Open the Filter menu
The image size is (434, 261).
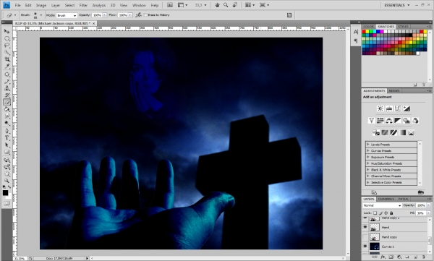point(83,5)
